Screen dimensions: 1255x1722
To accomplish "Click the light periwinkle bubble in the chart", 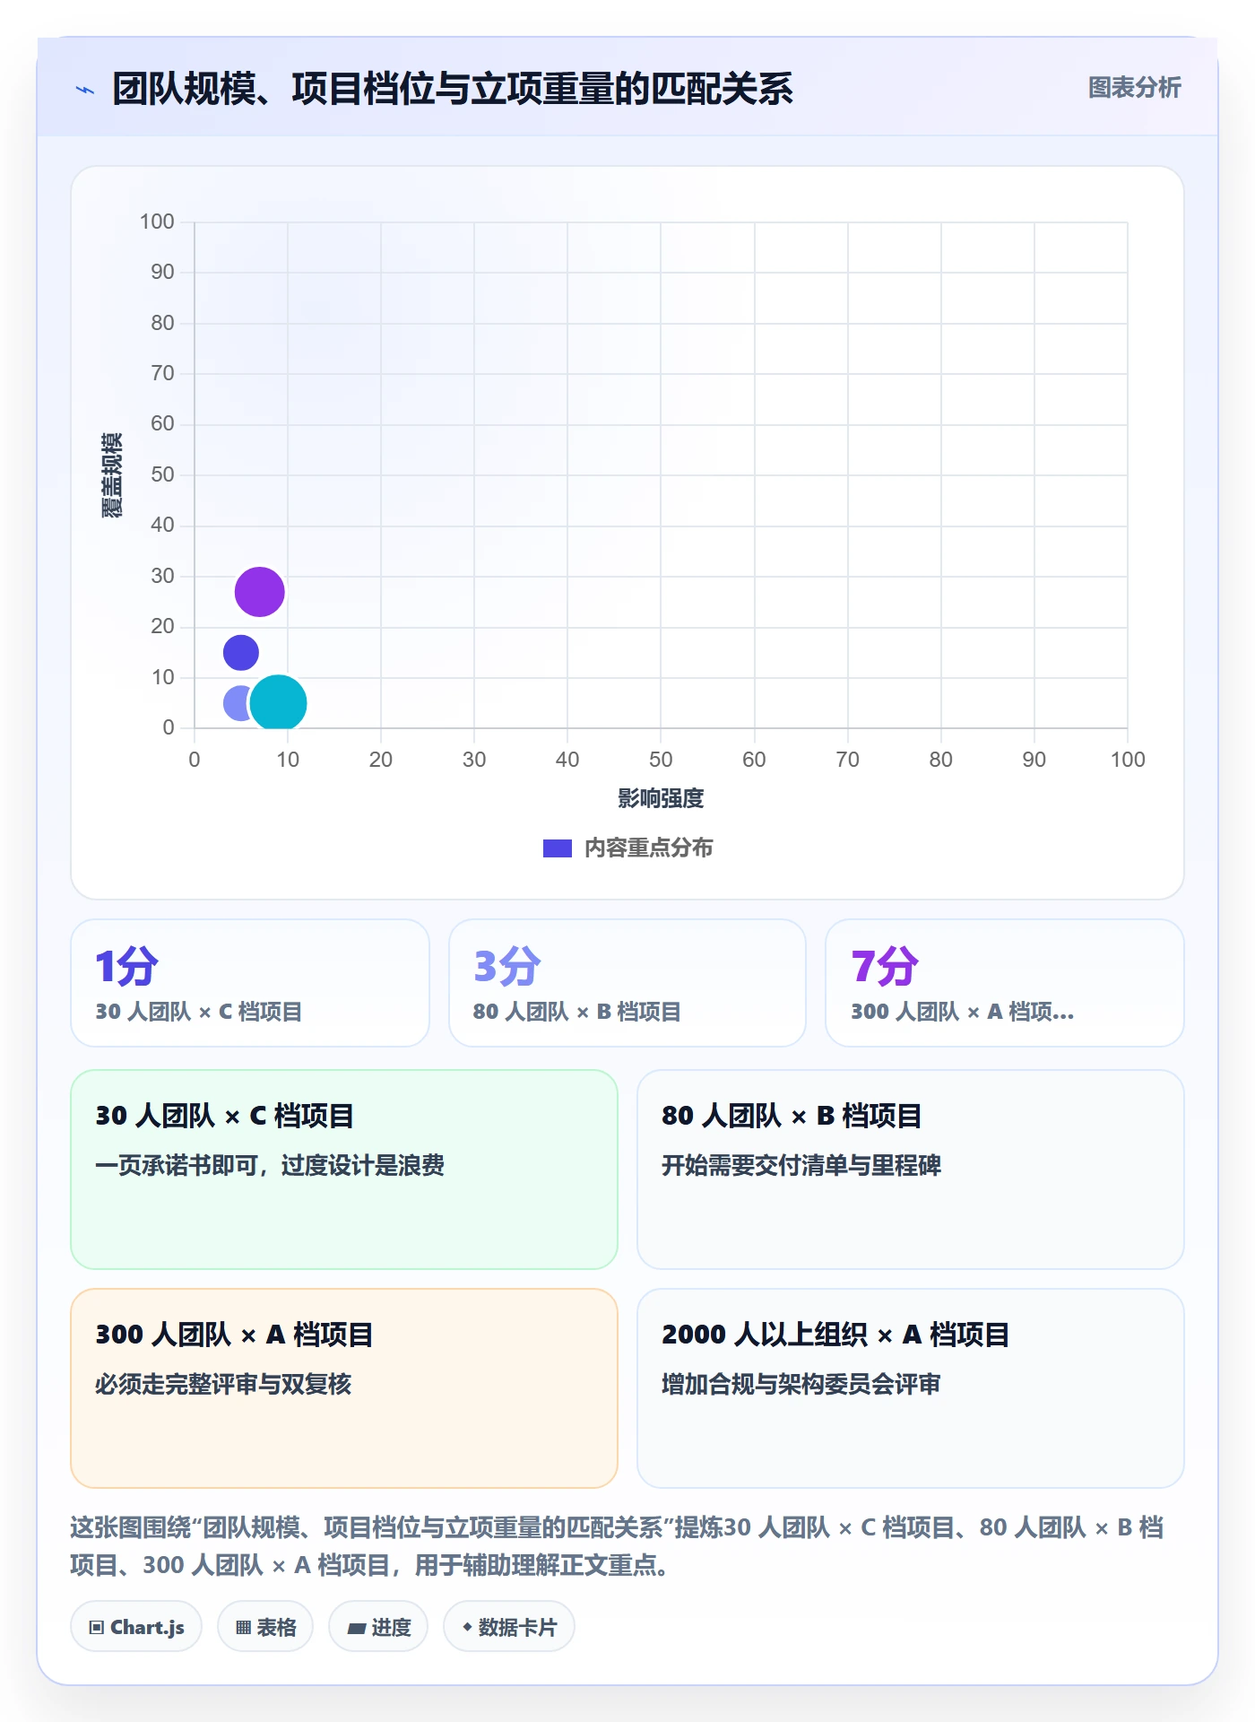I will 236,703.
